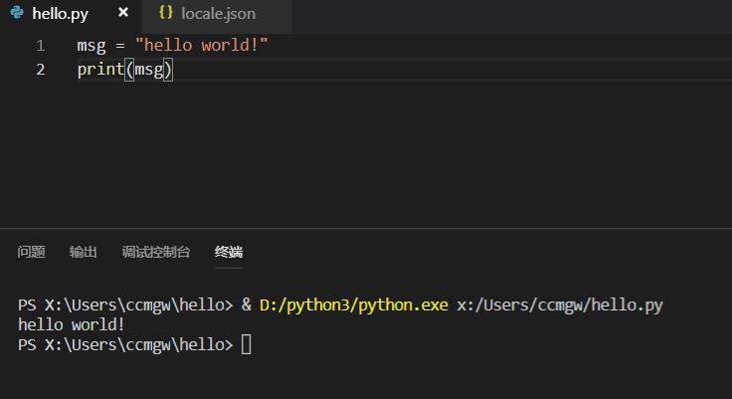The width and height of the screenshot is (732, 399).
Task: Open the 问题 (Problems) panel tab
Action: [x=31, y=252]
